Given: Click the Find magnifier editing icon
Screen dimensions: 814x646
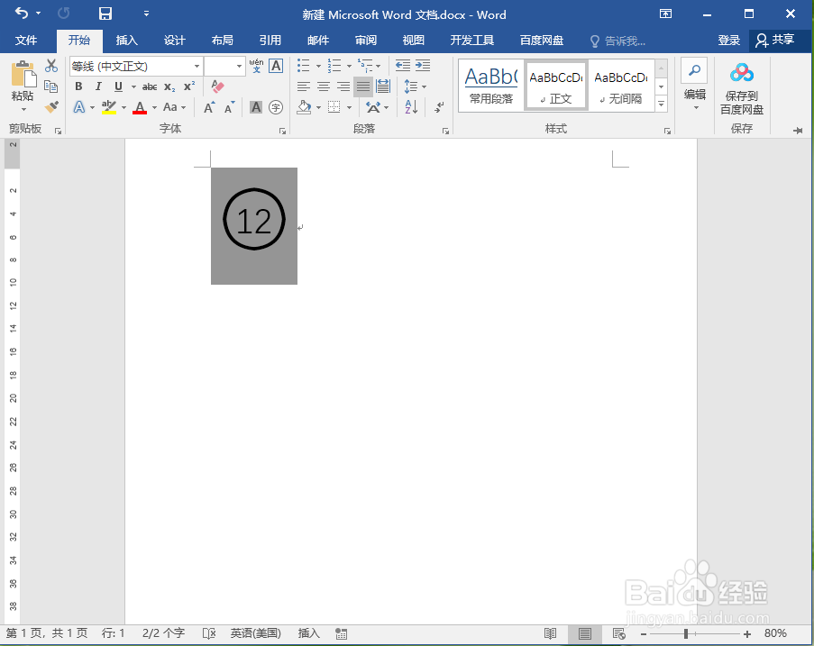Looking at the screenshot, I should [x=695, y=70].
